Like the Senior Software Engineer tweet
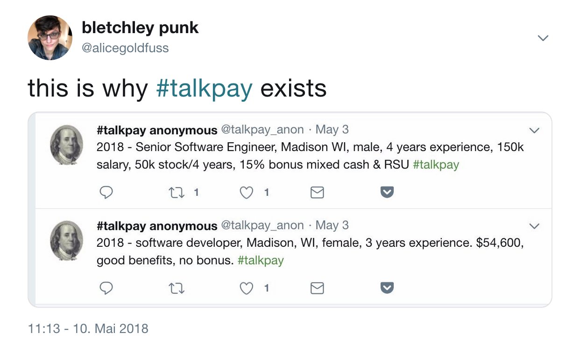Viewport: 580px width, 347px height. [x=246, y=192]
